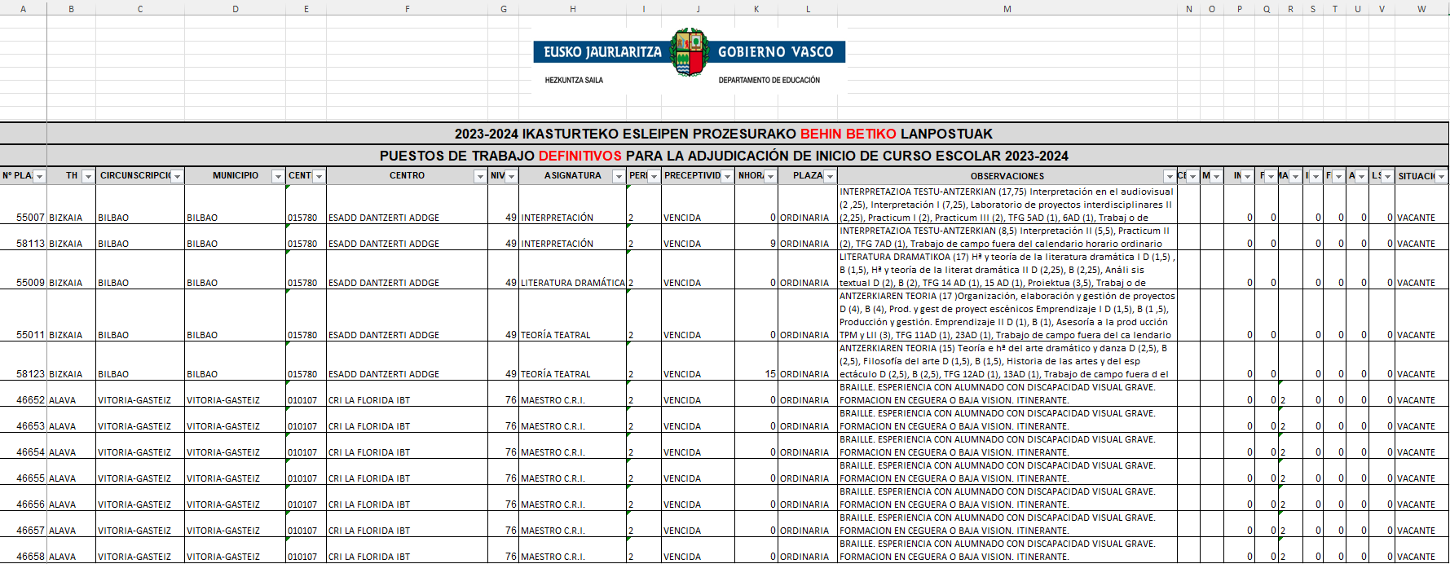Open the SITUACIÓN filter dropdown
Image resolution: width=1450 pixels, height=564 pixels.
[1441, 176]
